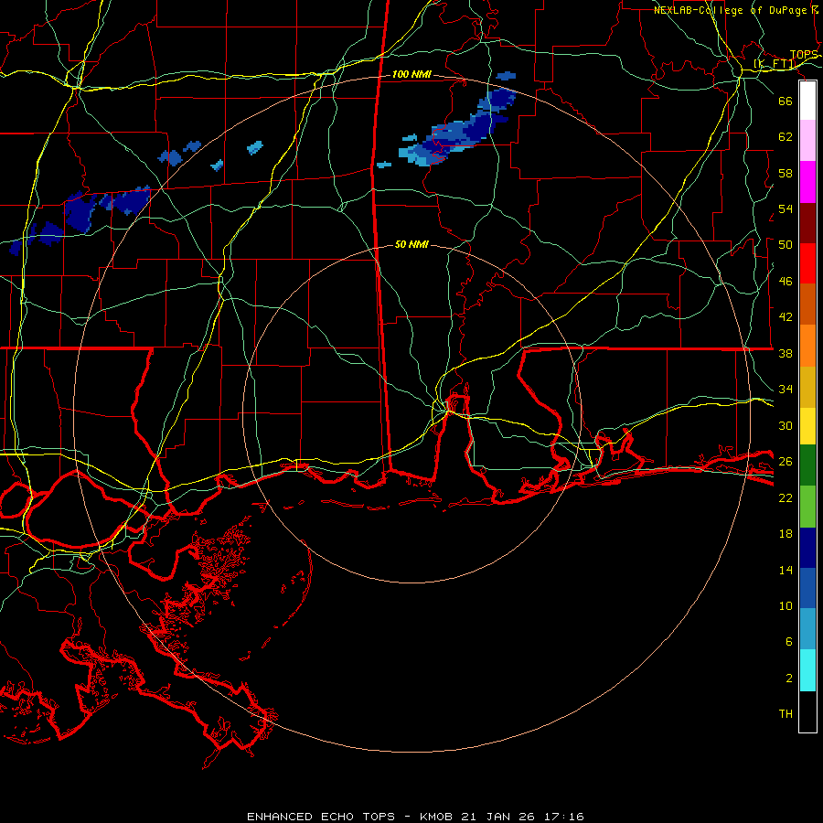Click the legend value '54'

(786, 208)
